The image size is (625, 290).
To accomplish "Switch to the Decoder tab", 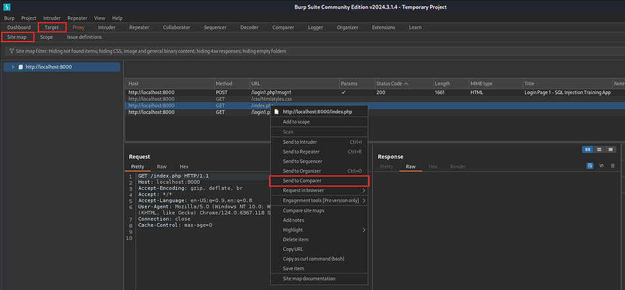I will tap(250, 28).
